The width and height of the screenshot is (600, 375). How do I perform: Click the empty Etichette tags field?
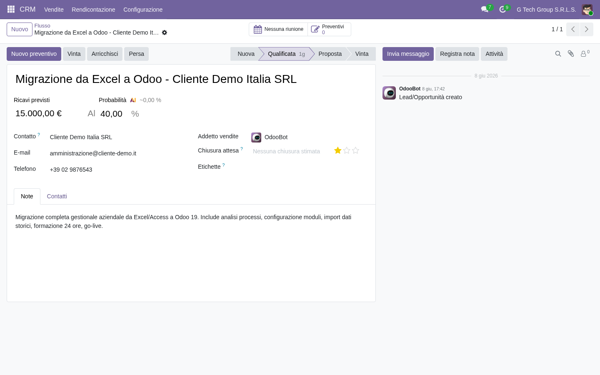tap(310, 167)
